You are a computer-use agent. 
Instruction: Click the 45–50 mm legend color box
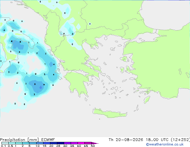(x=88, y=143)
